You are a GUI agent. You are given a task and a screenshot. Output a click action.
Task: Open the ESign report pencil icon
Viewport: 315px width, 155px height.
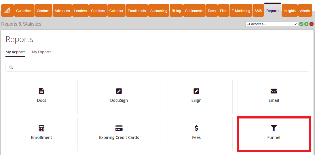click(x=196, y=91)
